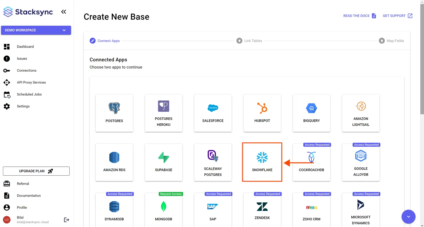Open the Settings gear icon
The height and width of the screenshot is (227, 424).
tap(7, 106)
